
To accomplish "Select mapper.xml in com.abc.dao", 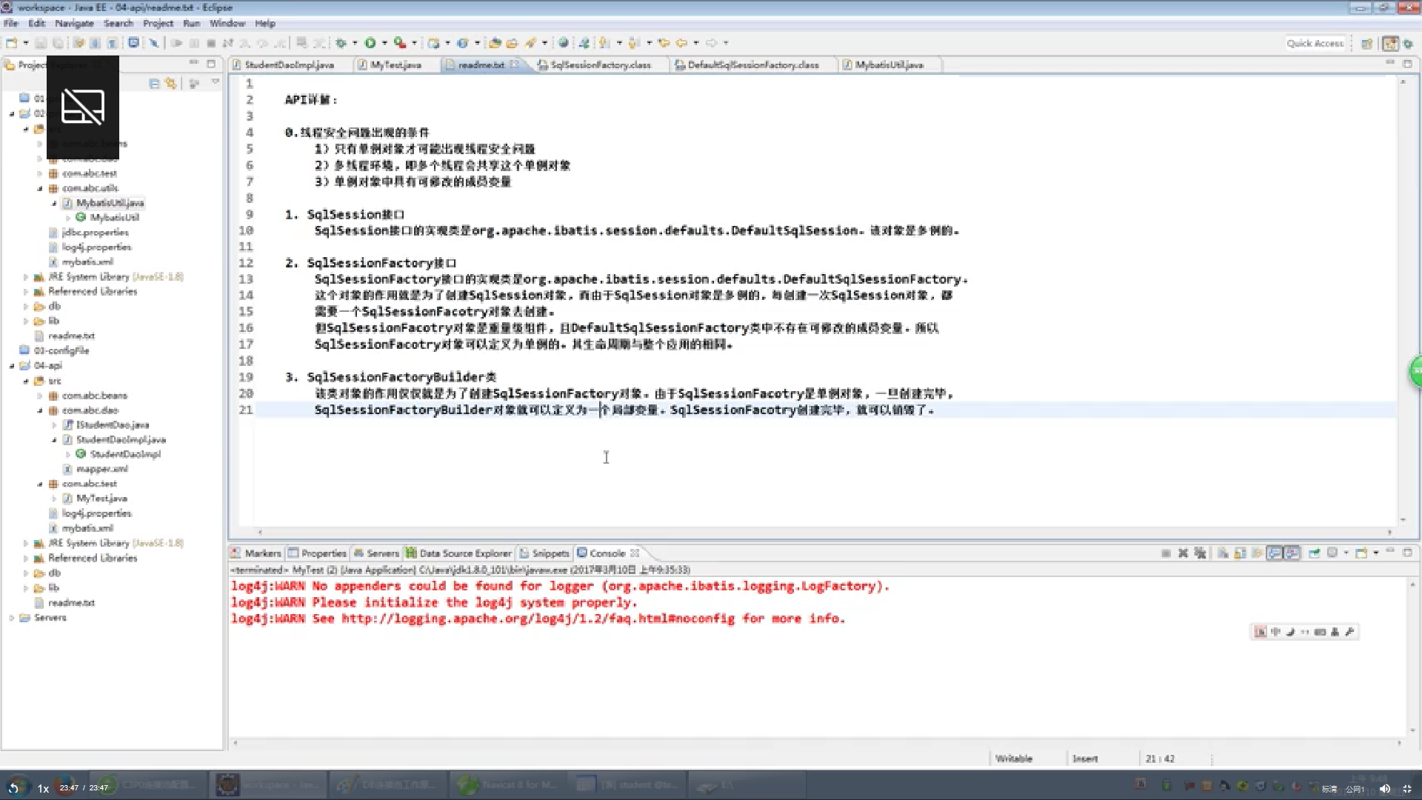I will (x=102, y=469).
